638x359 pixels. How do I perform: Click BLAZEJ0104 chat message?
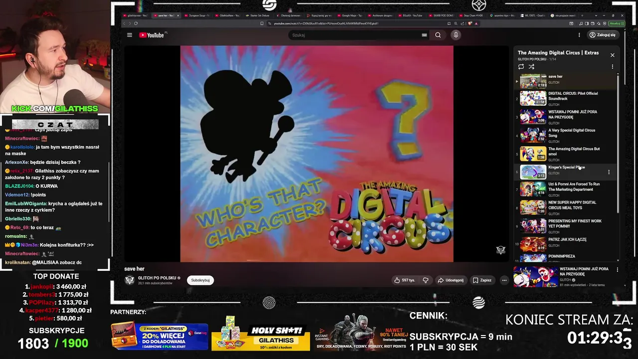coord(31,186)
